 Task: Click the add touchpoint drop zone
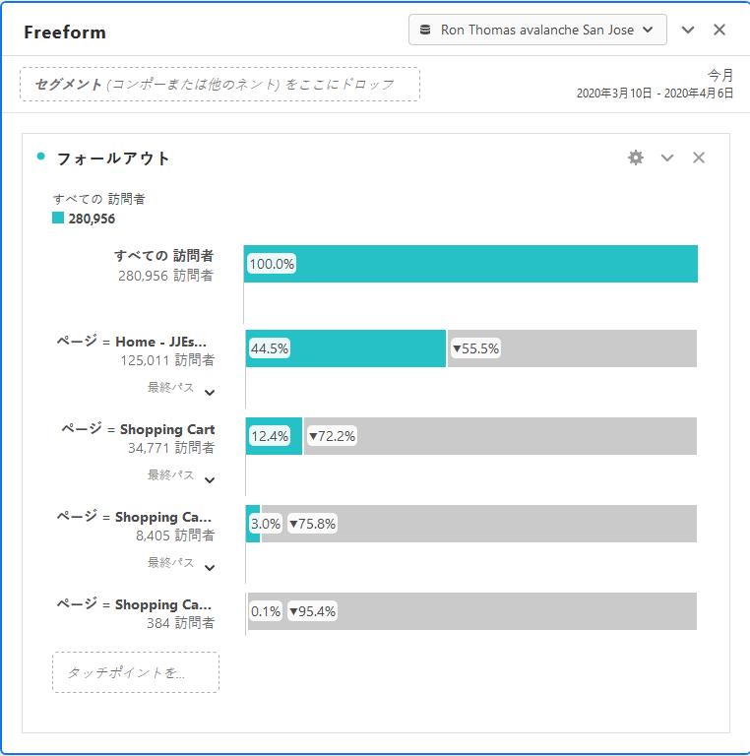[x=136, y=672]
